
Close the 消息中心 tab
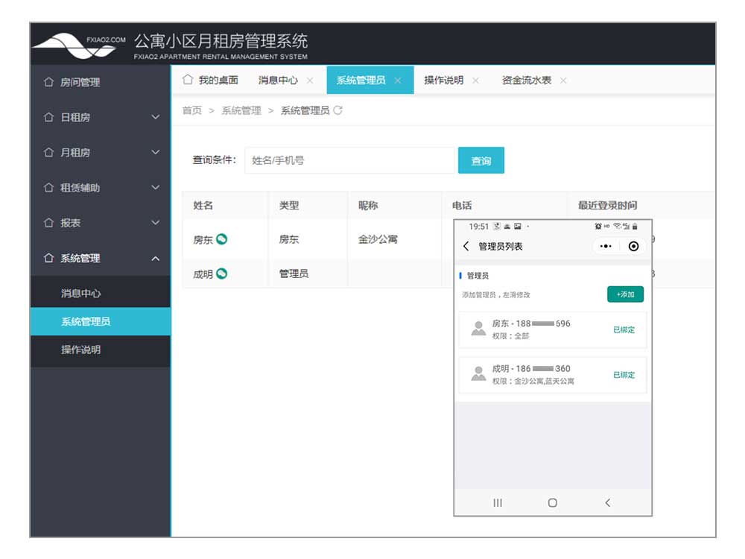point(310,80)
